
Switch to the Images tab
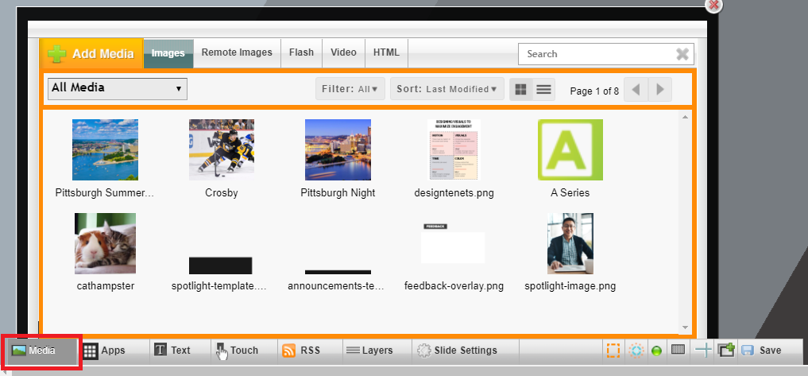[x=168, y=53]
